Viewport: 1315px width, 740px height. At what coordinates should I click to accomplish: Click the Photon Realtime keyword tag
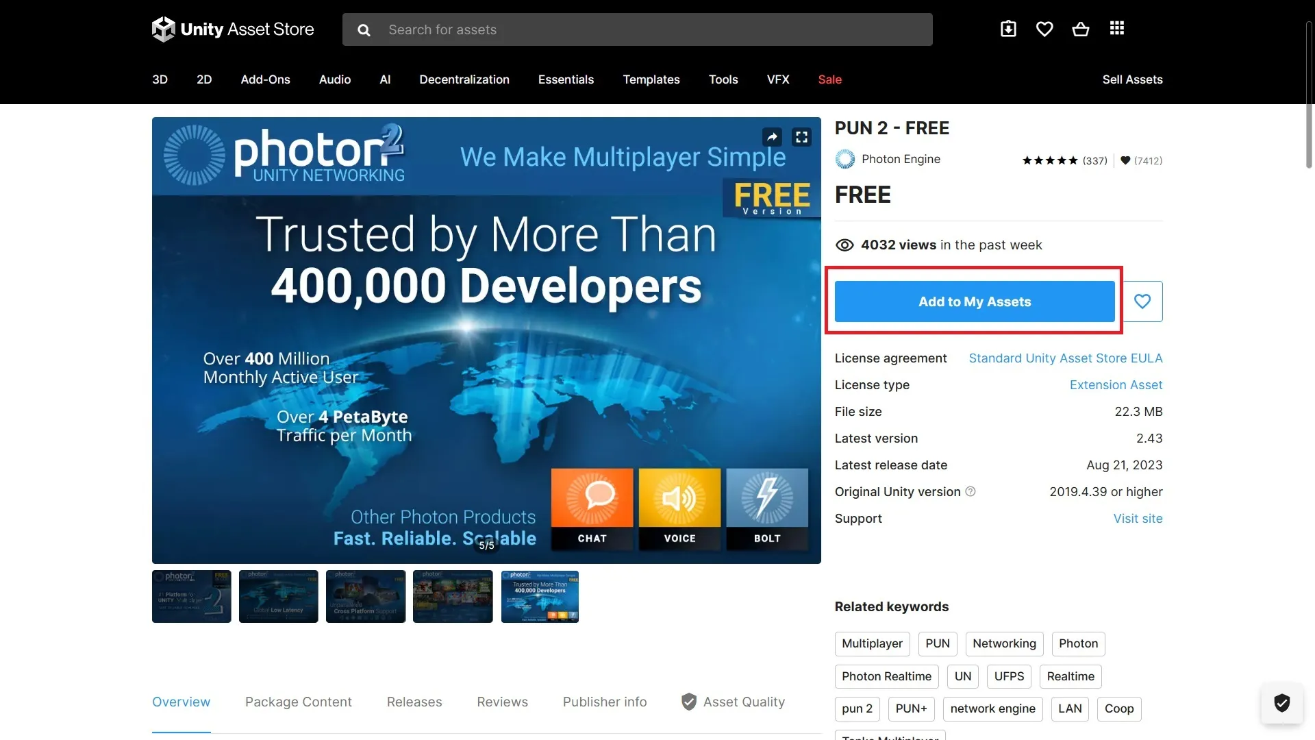tap(886, 676)
